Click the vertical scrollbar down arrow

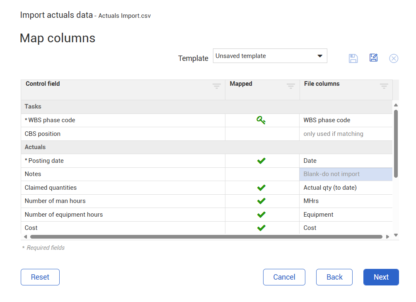click(396, 235)
